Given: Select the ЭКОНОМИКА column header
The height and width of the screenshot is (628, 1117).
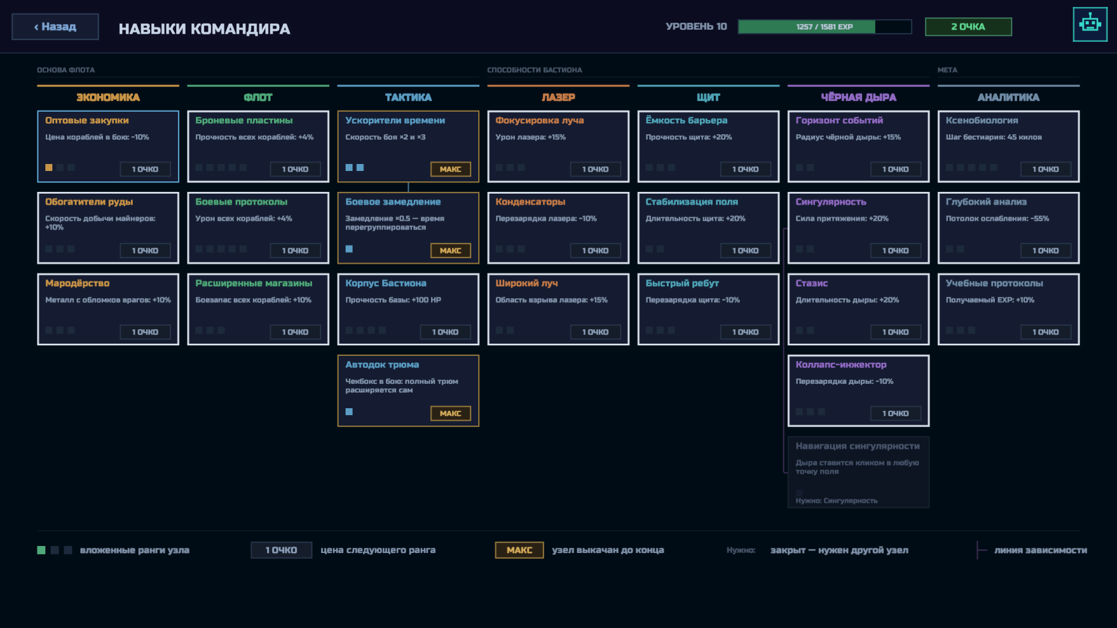Looking at the screenshot, I should coord(108,97).
